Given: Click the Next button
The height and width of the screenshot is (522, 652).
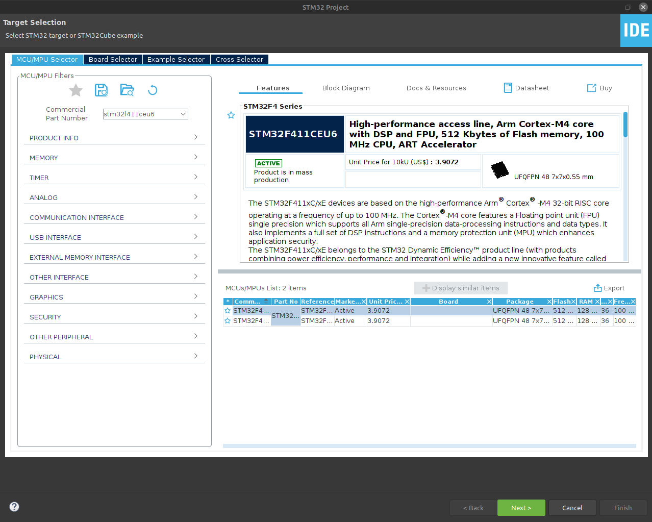Looking at the screenshot, I should [x=521, y=508].
